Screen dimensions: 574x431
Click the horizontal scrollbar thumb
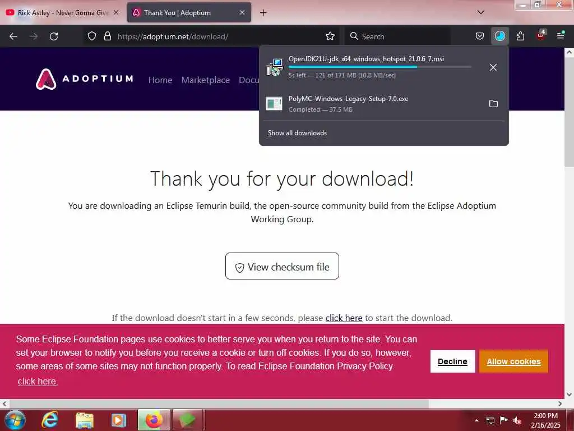click(x=218, y=404)
